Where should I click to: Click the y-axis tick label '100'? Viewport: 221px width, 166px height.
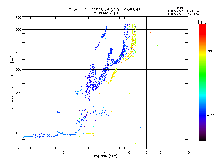[18, 133]
